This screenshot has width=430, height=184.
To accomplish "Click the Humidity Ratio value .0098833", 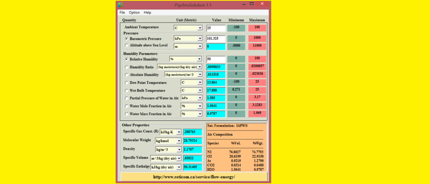I will click(x=216, y=67).
